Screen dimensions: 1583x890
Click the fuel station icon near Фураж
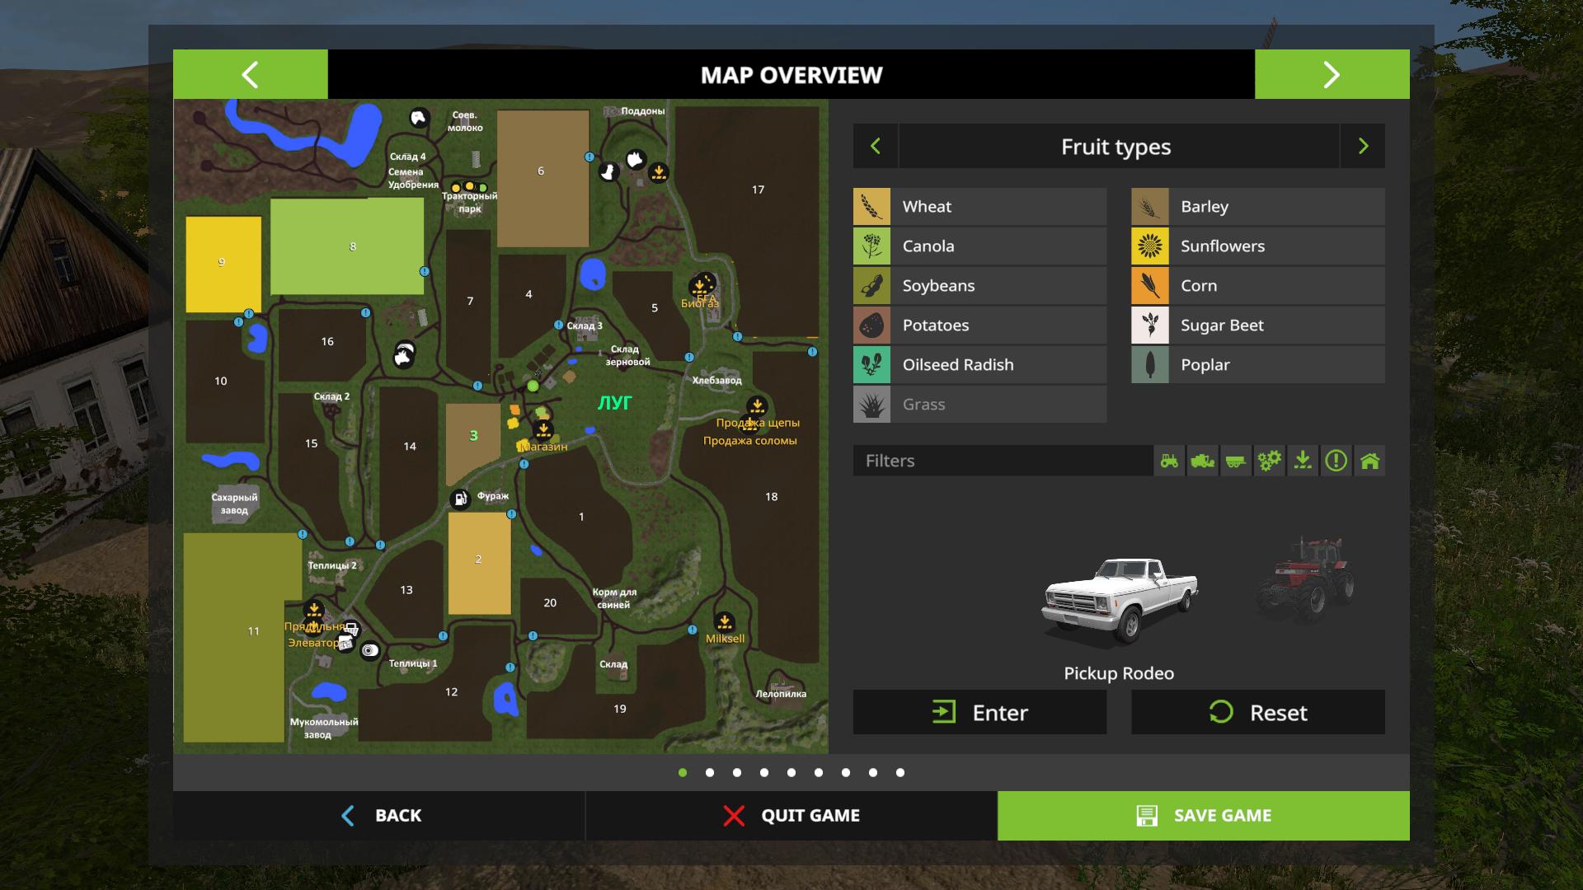pos(460,498)
